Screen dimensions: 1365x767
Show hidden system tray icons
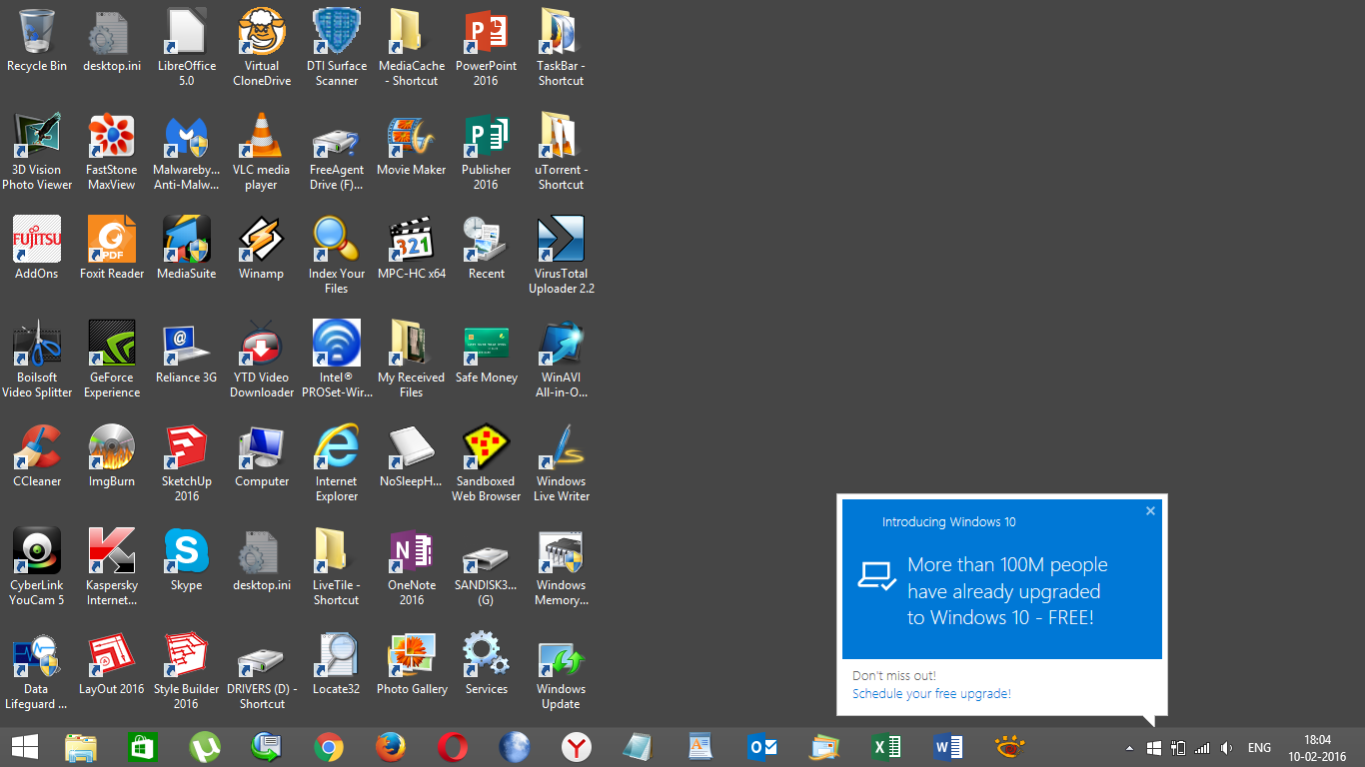[1129, 748]
